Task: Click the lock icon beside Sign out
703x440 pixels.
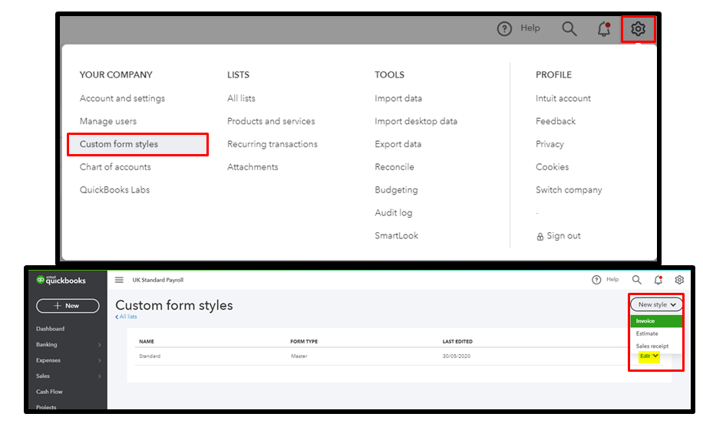Action: point(540,236)
